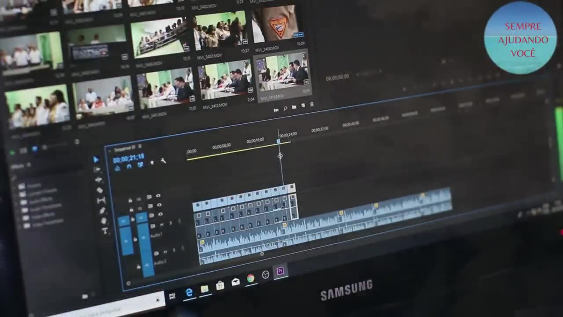563x317 pixels.
Task: Solo the Audio 2 track
Action: pos(174,250)
